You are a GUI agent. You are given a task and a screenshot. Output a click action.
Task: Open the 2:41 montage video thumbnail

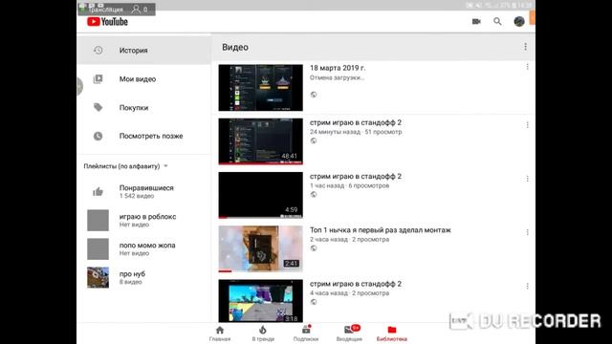click(260, 248)
